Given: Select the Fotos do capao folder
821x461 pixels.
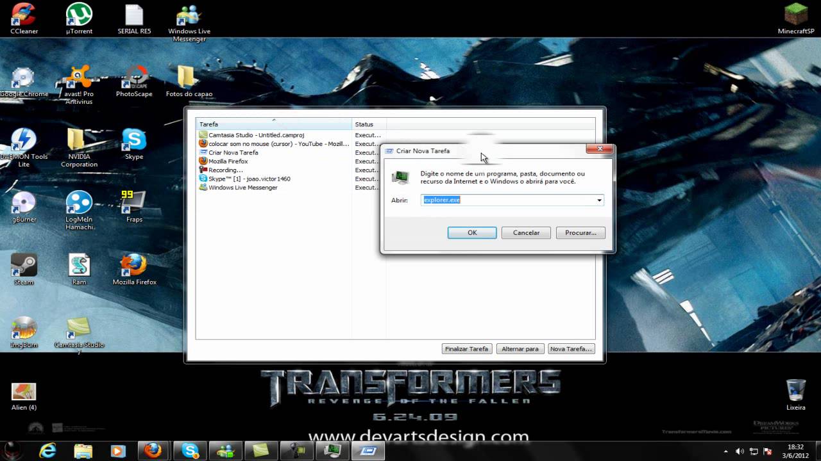Looking at the screenshot, I should (189, 82).
